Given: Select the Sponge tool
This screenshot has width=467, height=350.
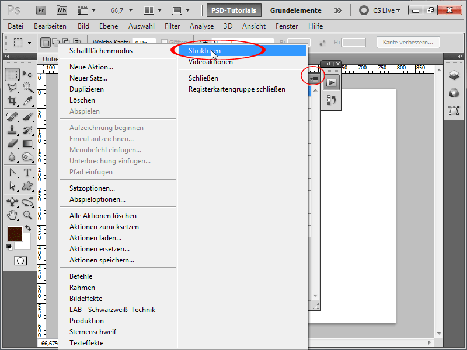Looking at the screenshot, I should 27,157.
